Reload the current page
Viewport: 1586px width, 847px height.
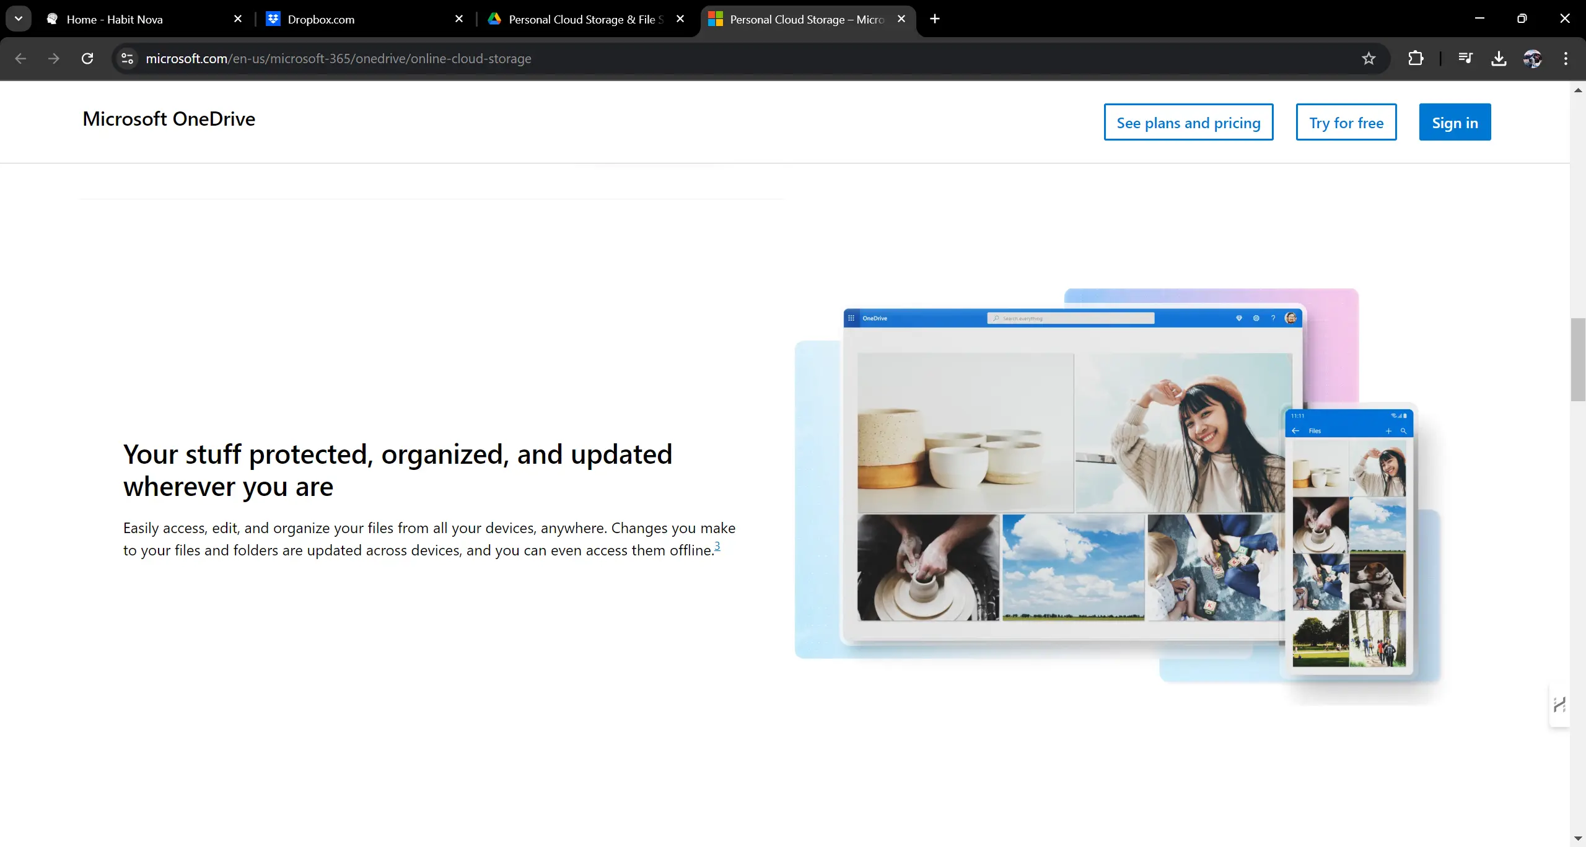click(87, 58)
